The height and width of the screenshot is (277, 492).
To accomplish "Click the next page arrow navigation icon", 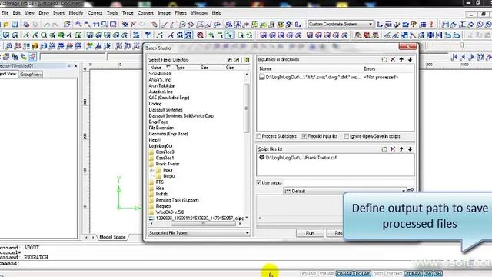I will pos(471,57).
